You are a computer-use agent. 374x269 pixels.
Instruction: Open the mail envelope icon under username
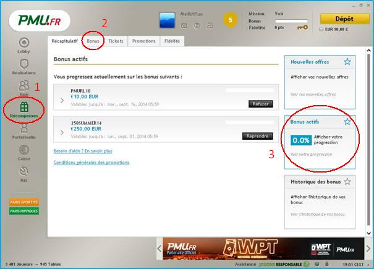tap(184, 25)
